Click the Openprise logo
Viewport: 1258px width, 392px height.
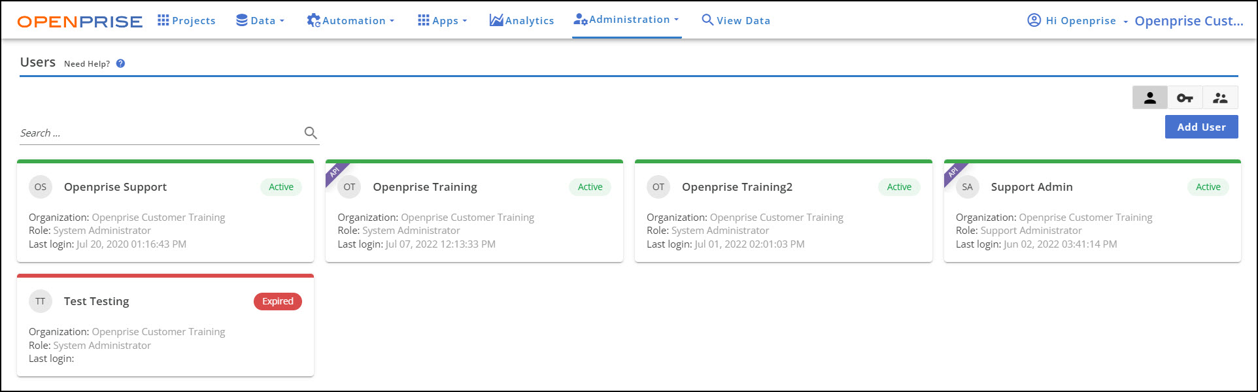(80, 22)
